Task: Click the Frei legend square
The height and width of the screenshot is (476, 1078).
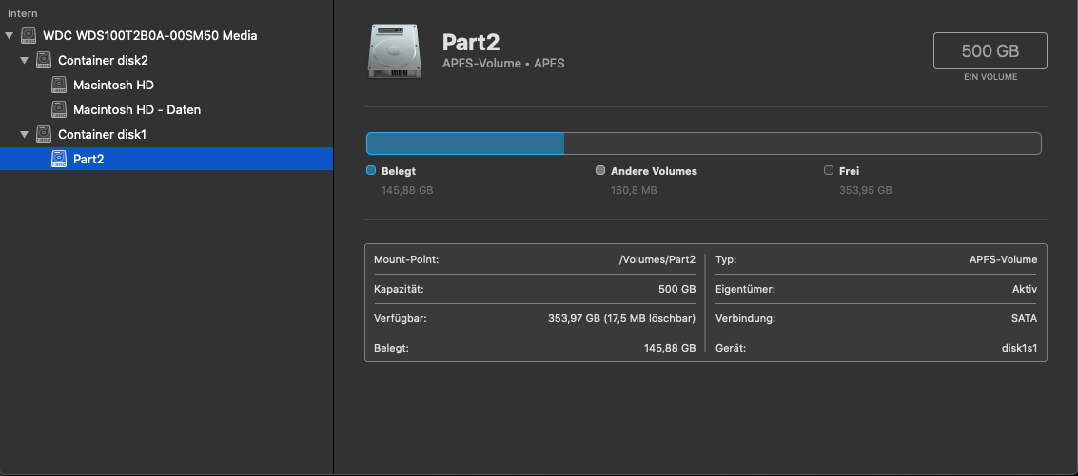Action: (829, 171)
